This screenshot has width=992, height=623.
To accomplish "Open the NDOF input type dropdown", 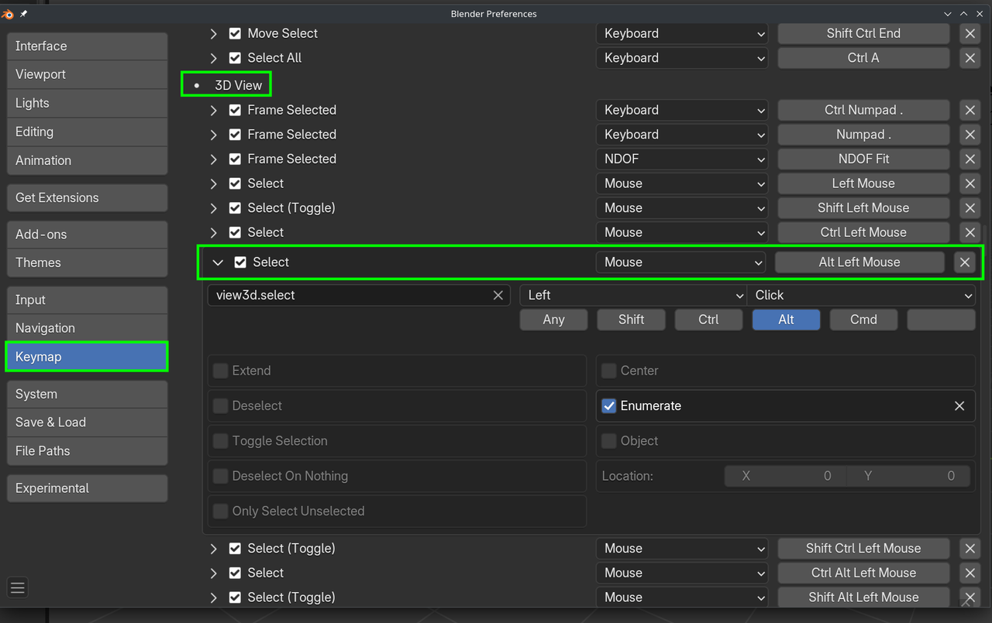I will tap(682, 159).
